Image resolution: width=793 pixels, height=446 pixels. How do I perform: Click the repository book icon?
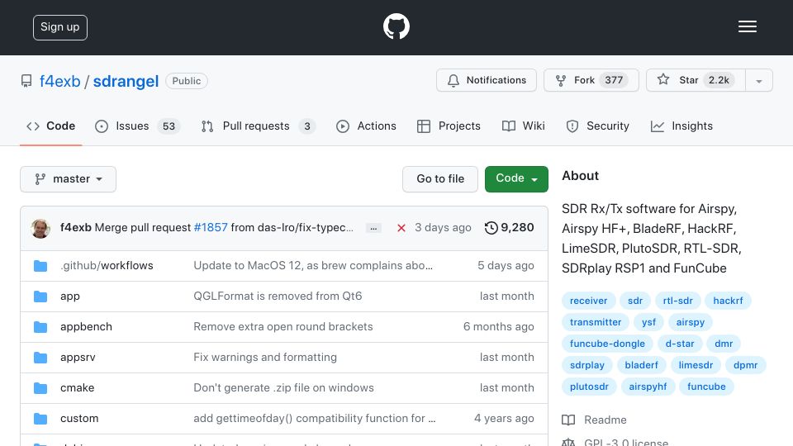coord(26,81)
